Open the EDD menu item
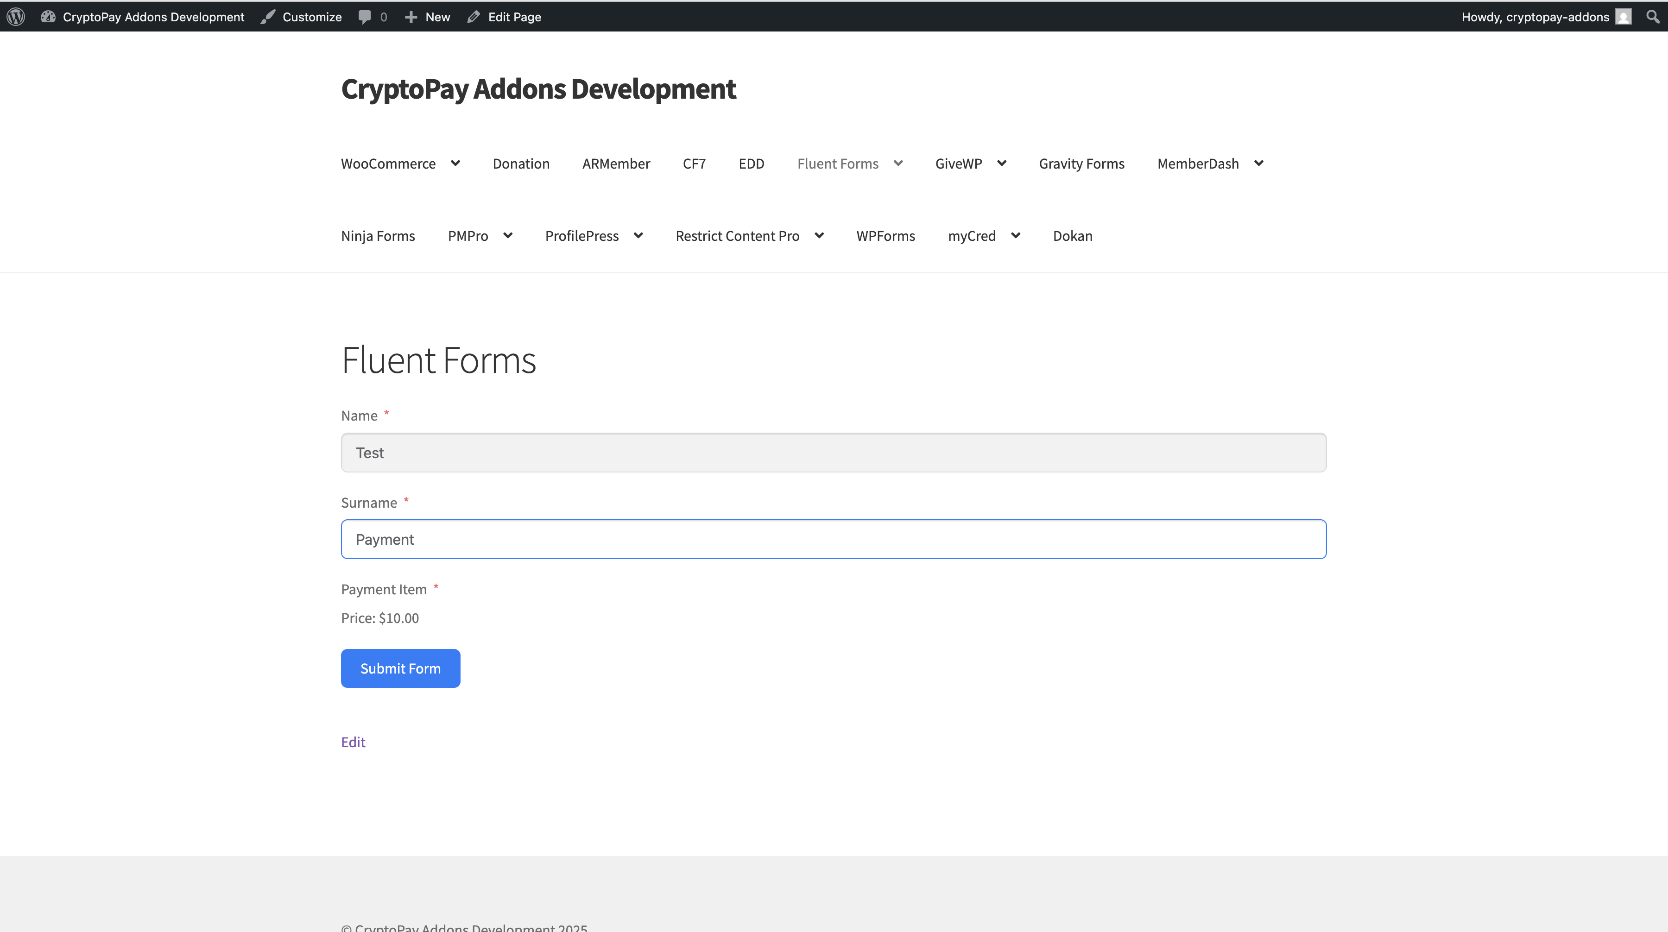Image resolution: width=1668 pixels, height=932 pixels. click(x=751, y=164)
